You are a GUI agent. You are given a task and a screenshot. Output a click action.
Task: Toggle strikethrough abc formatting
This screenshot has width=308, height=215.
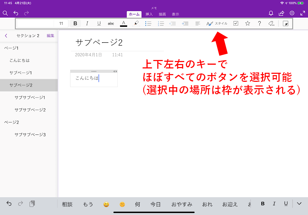click(111, 23)
